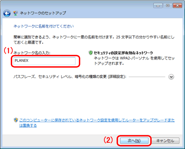Click the red (2) annotation marker
The image size is (185, 149).
108,140
